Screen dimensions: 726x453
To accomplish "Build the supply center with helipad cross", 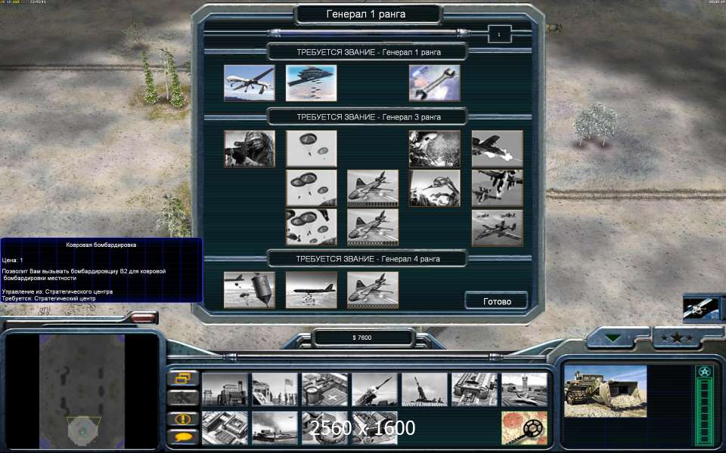I will tap(324, 390).
